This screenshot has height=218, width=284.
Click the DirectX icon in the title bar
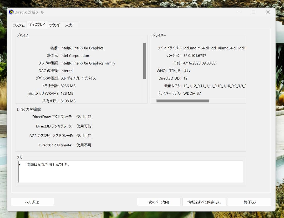tap(11, 12)
